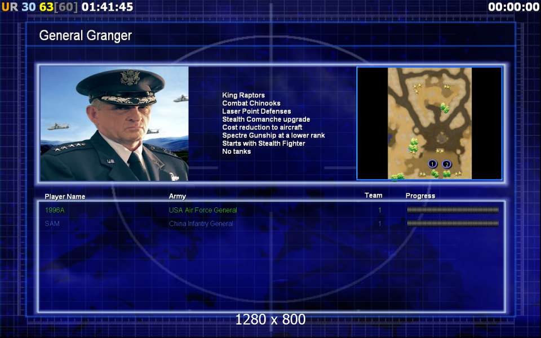Viewport: 541px width, 338px height.
Task: Click the team number in the 1996A row
Action: point(379,210)
